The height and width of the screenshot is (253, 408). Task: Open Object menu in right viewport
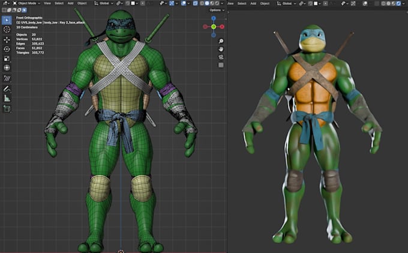265,4
